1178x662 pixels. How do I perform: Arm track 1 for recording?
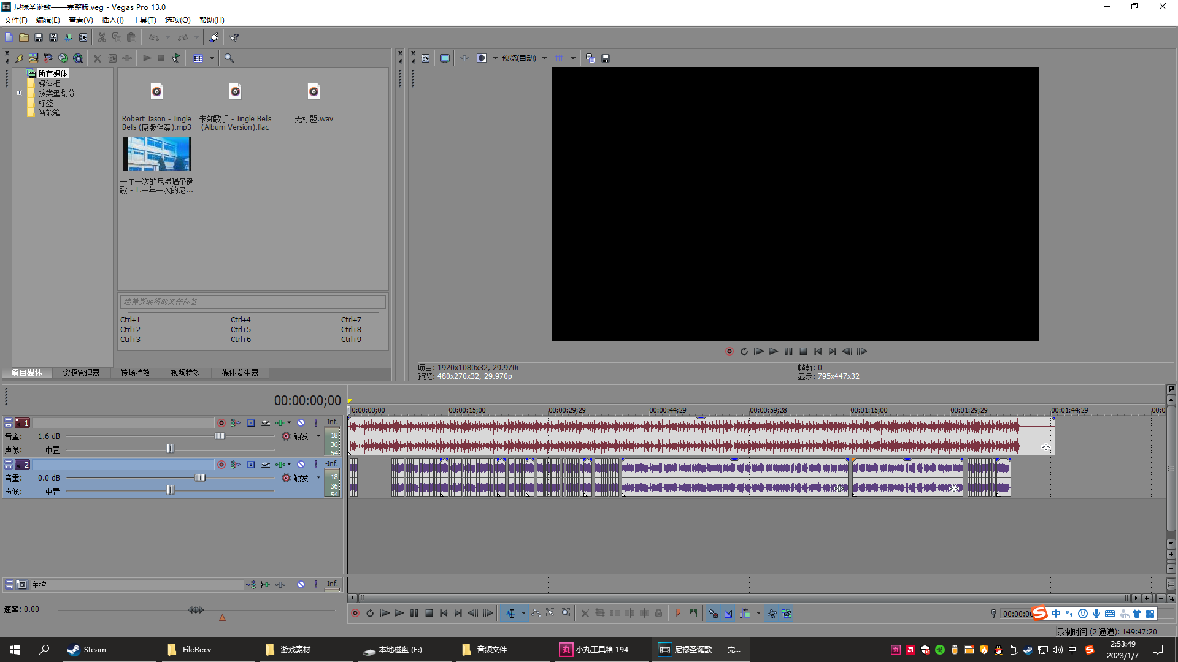point(221,423)
